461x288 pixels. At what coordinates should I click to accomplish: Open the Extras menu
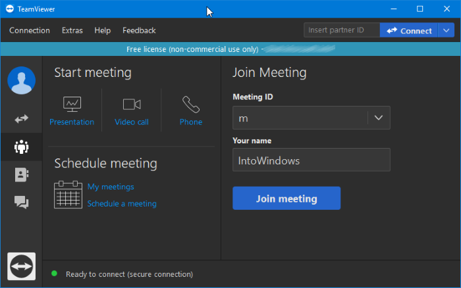pos(72,30)
